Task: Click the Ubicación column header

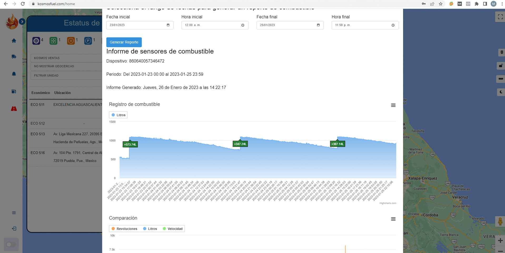Action: 62,93
